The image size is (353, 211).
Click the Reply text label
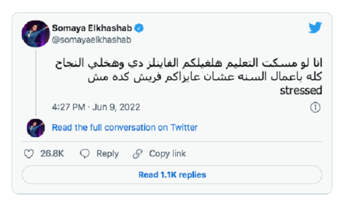click(108, 154)
